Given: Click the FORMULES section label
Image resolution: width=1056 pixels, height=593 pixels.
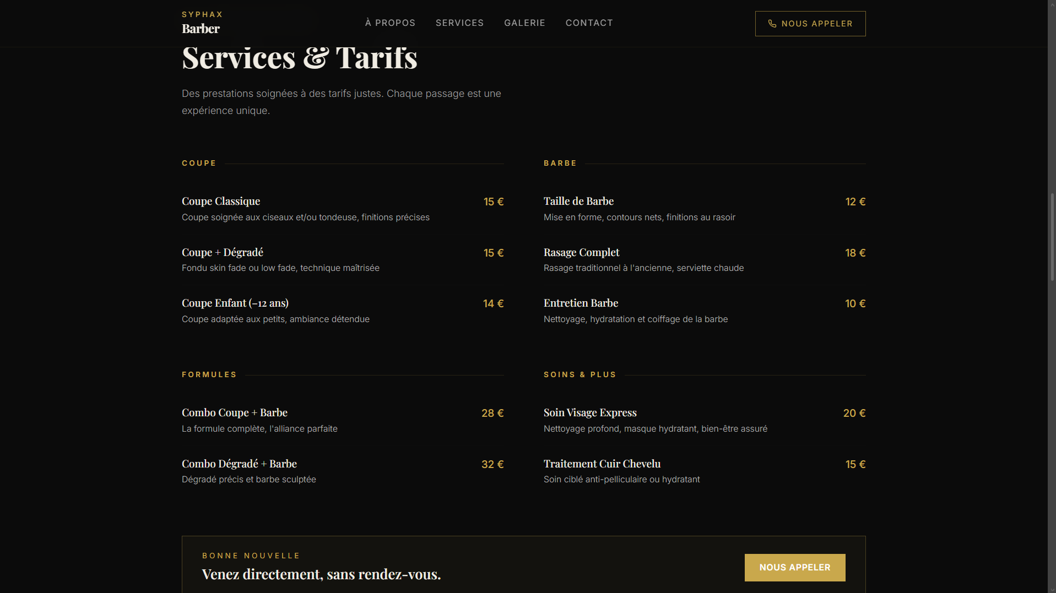Looking at the screenshot, I should tap(209, 375).
